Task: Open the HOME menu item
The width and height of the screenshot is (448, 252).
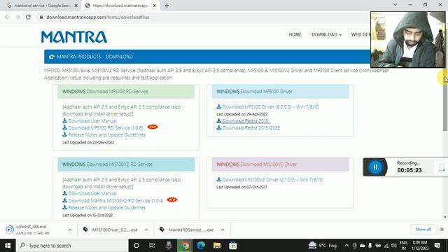Action: pyautogui.click(x=295, y=34)
